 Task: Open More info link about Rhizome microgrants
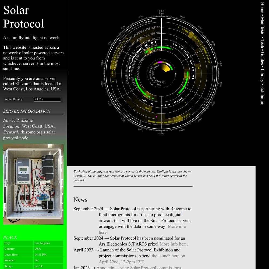(142, 229)
